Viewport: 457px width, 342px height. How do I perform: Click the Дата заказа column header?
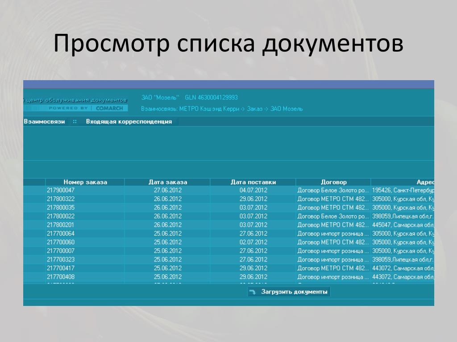168,182
